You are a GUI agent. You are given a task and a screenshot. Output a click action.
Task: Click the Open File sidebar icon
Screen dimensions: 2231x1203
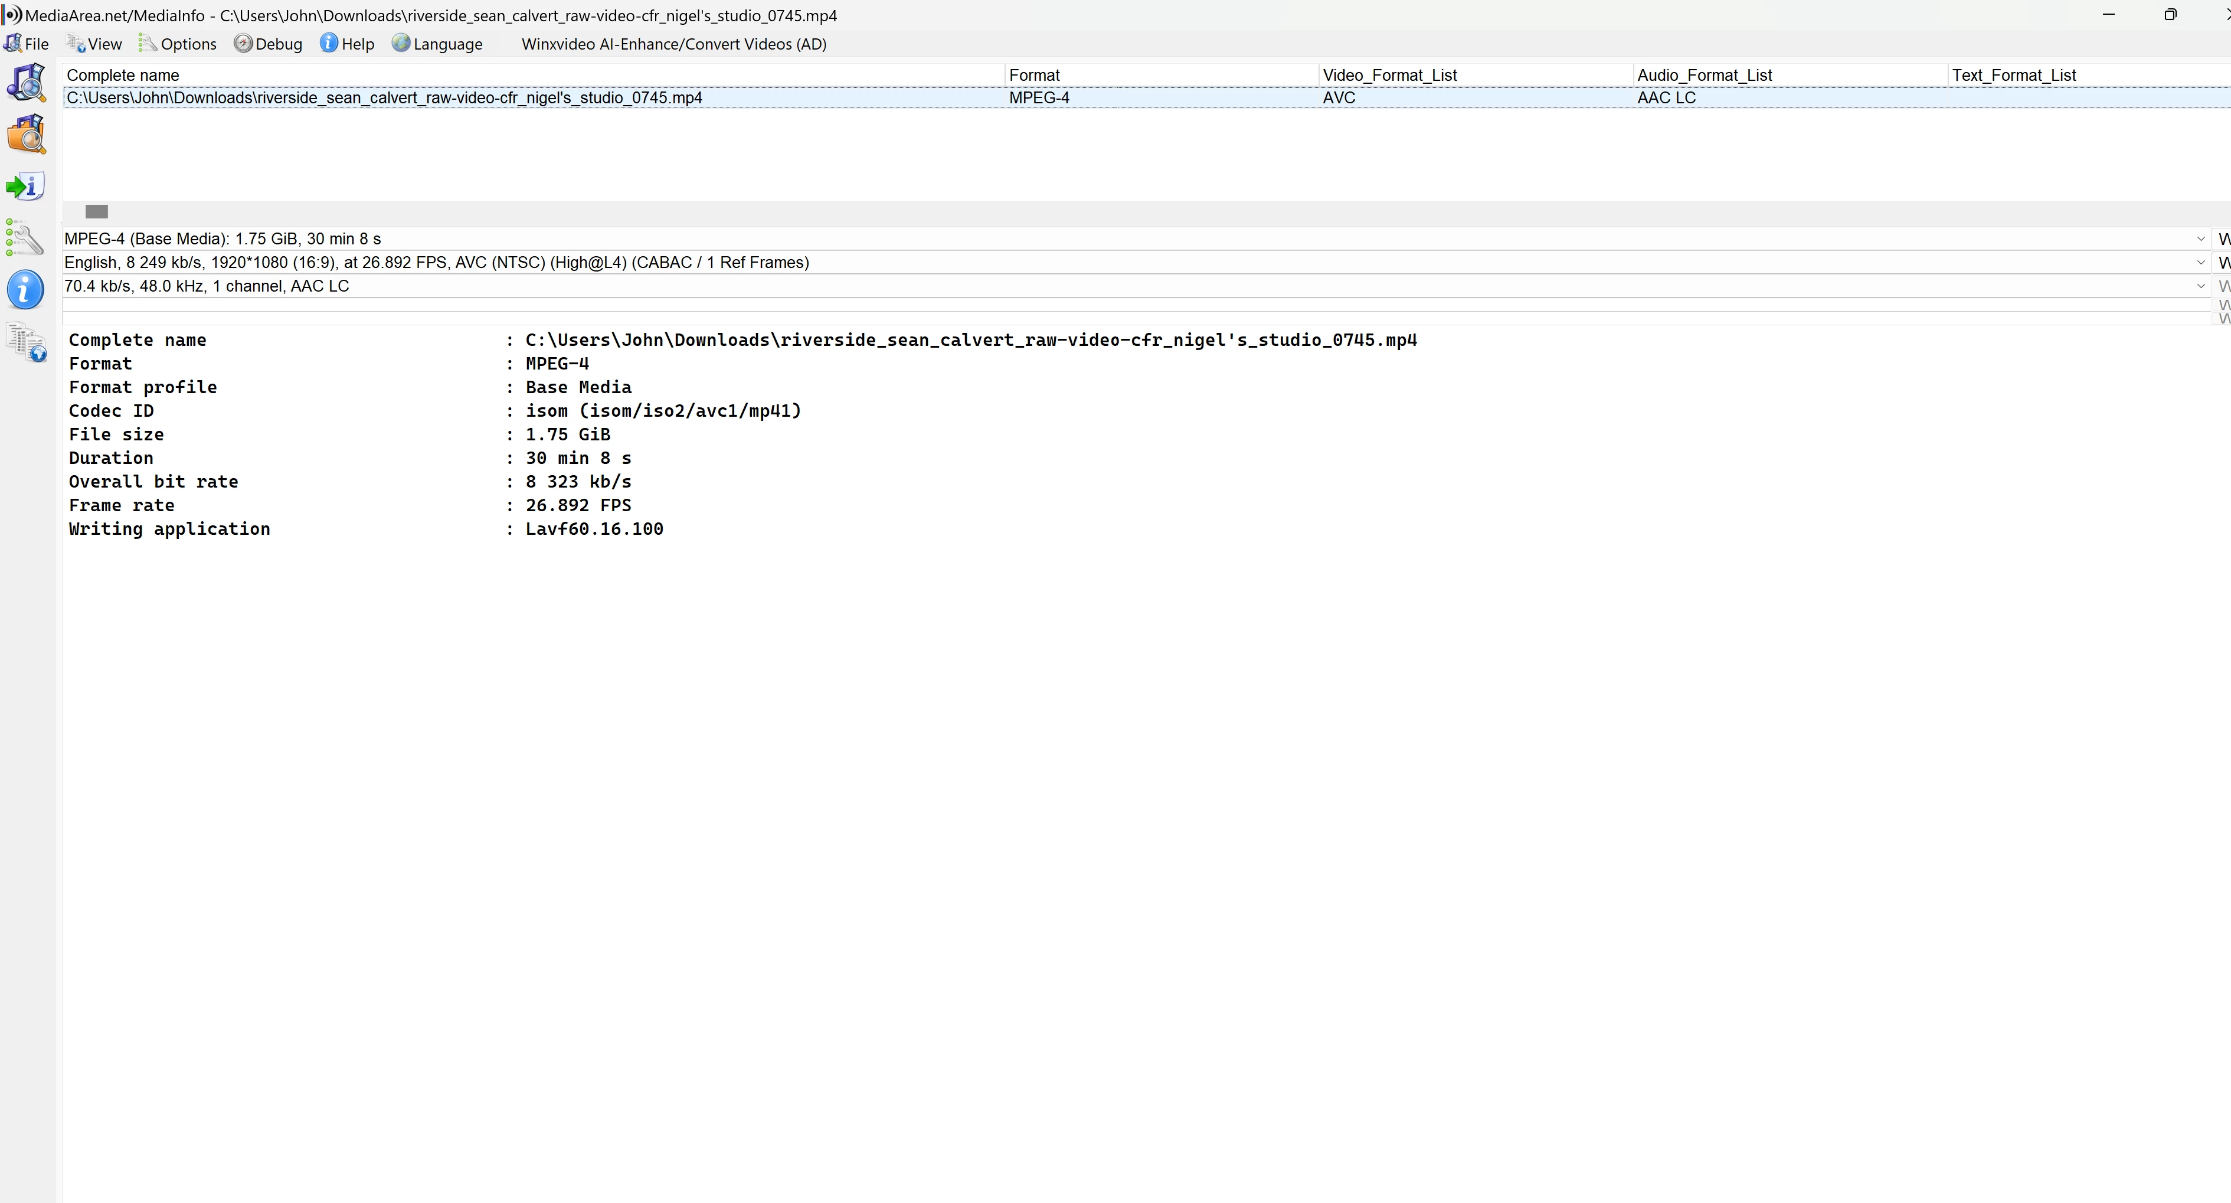pyautogui.click(x=26, y=83)
